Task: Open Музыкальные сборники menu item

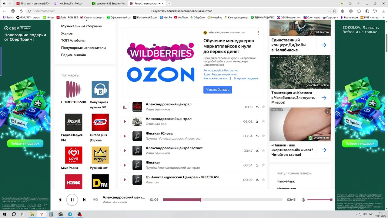Action: pyautogui.click(x=82, y=26)
